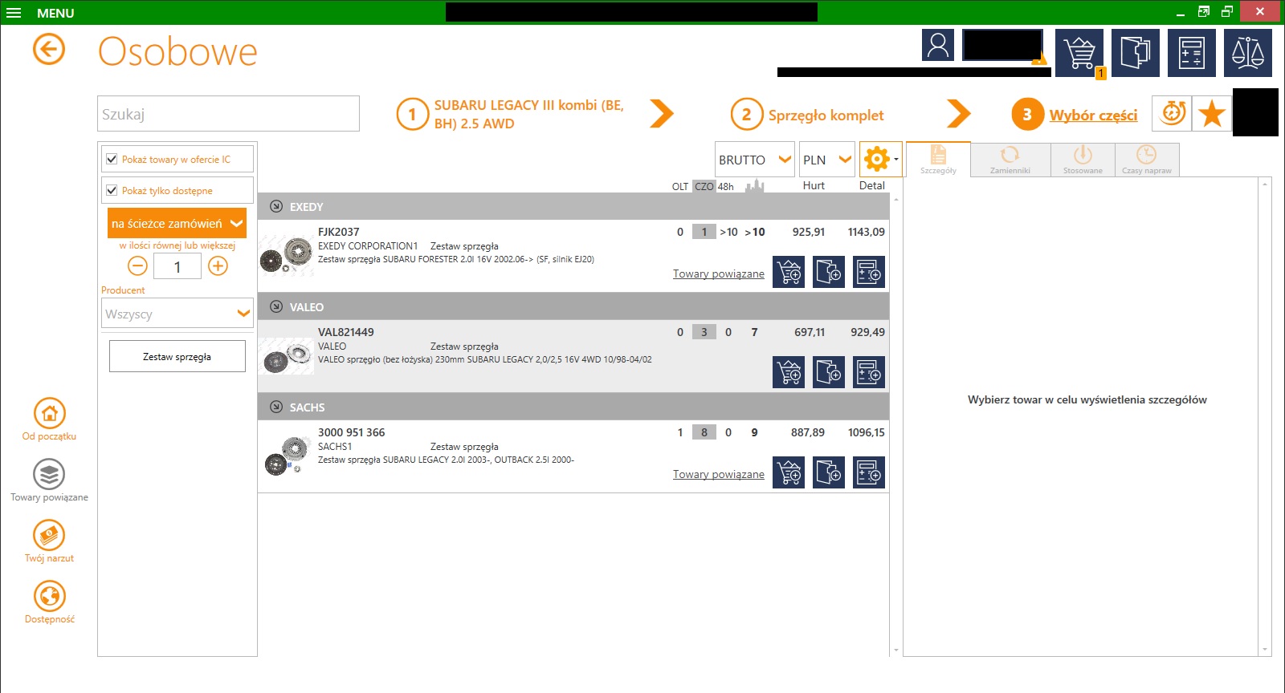
Task: Click the orange back arrow icon
Action: 49,50
